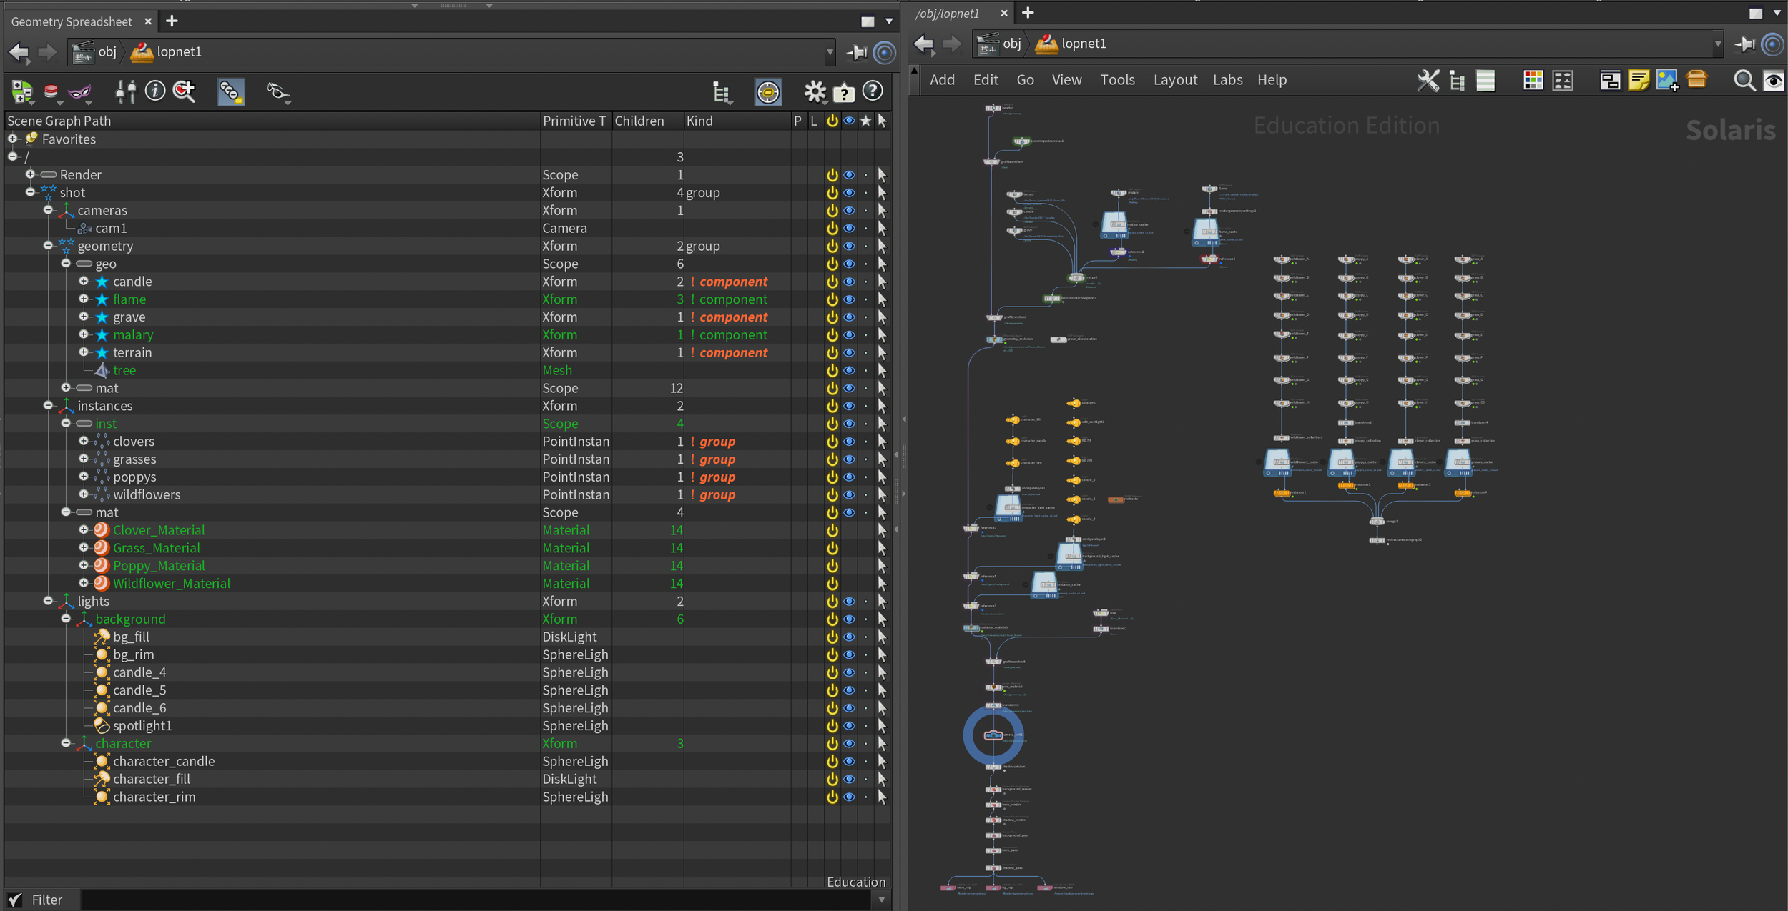This screenshot has width=1788, height=911.
Task: Toggle activation power icon for cam1
Action: [832, 229]
